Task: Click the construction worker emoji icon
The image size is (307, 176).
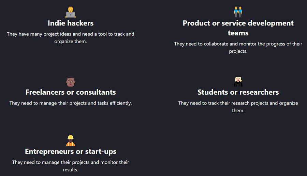Action: coord(71,141)
